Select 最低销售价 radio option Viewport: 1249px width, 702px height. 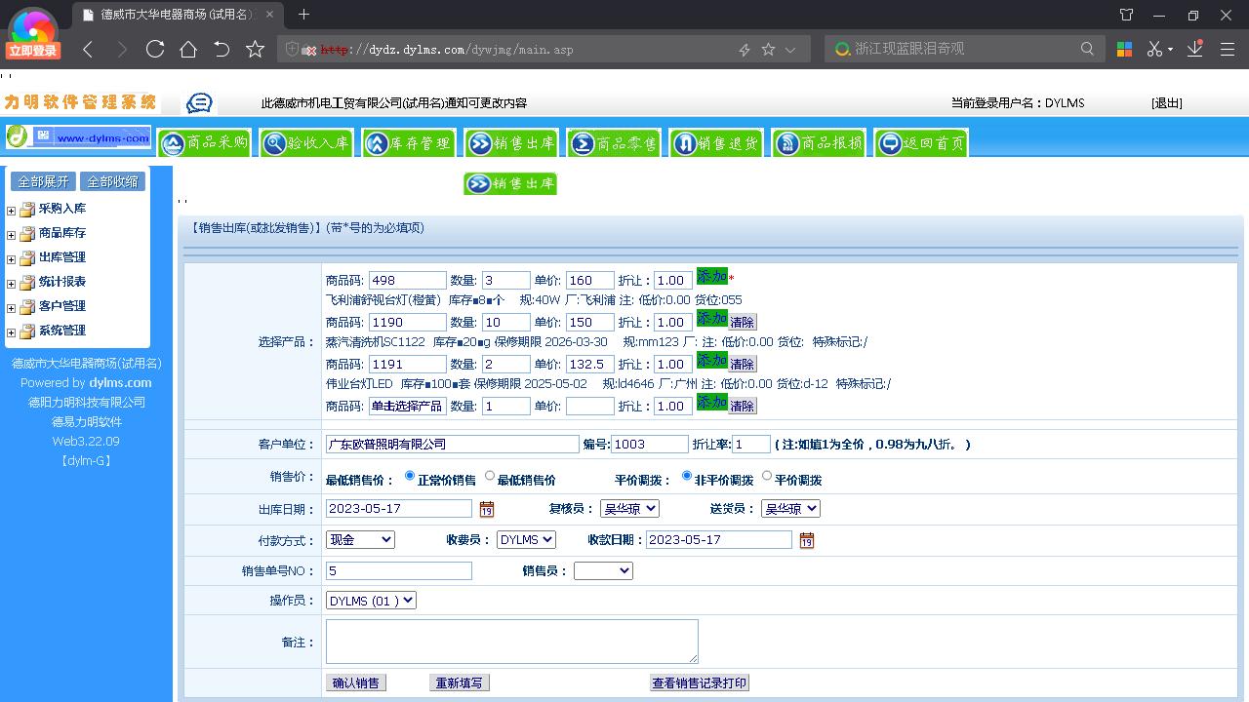[490, 477]
